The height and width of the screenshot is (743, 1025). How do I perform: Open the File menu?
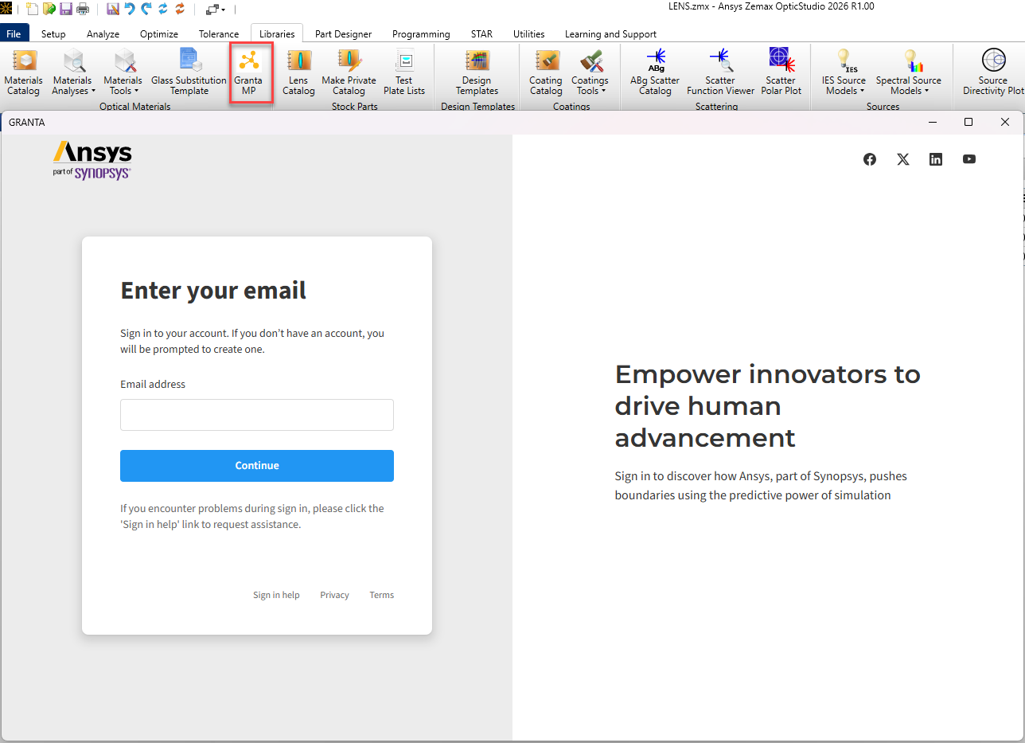tap(14, 33)
